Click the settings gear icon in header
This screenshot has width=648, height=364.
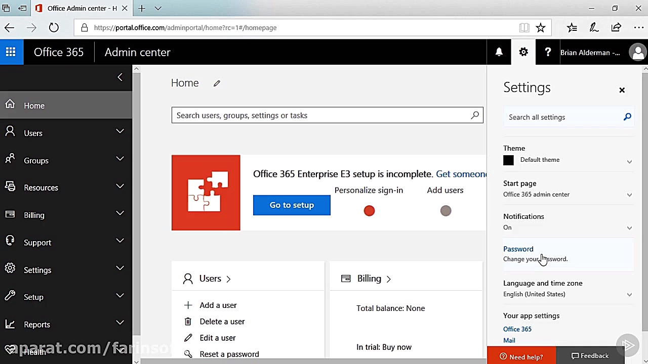coord(523,52)
